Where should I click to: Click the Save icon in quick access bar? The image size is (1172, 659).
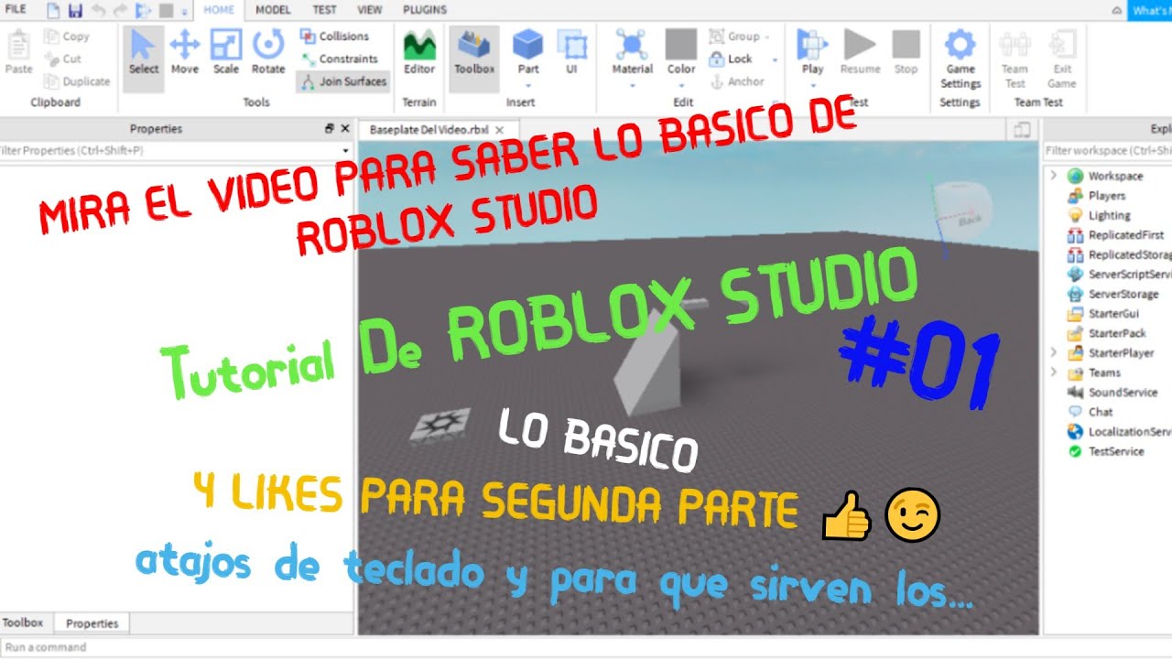click(75, 11)
